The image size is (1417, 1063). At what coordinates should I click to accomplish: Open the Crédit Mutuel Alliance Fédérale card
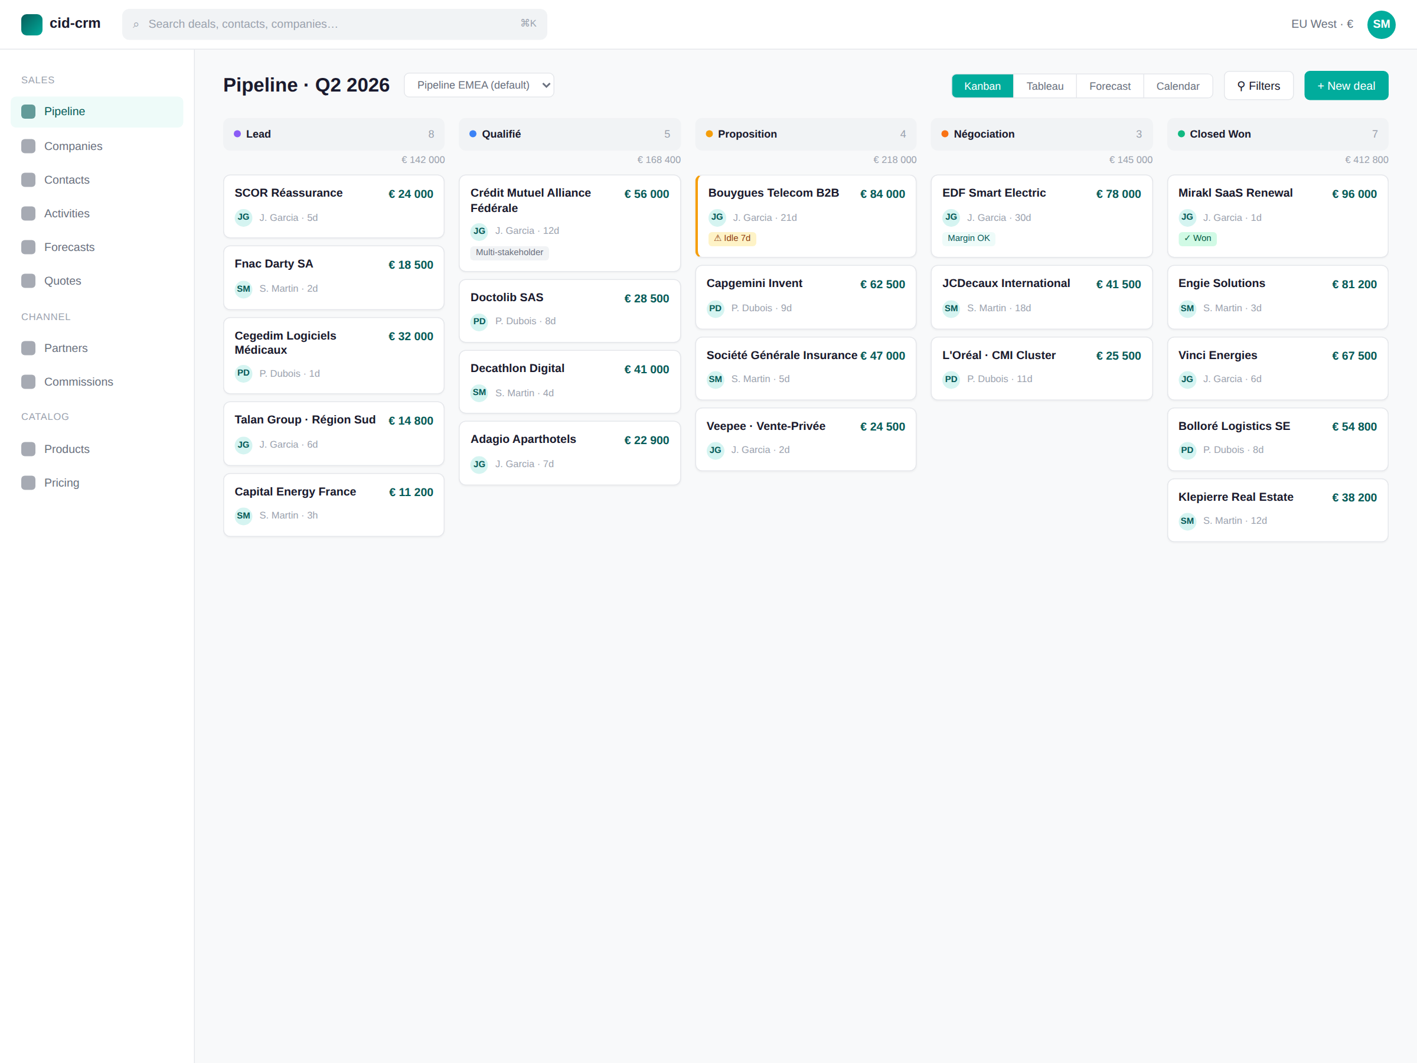click(570, 224)
